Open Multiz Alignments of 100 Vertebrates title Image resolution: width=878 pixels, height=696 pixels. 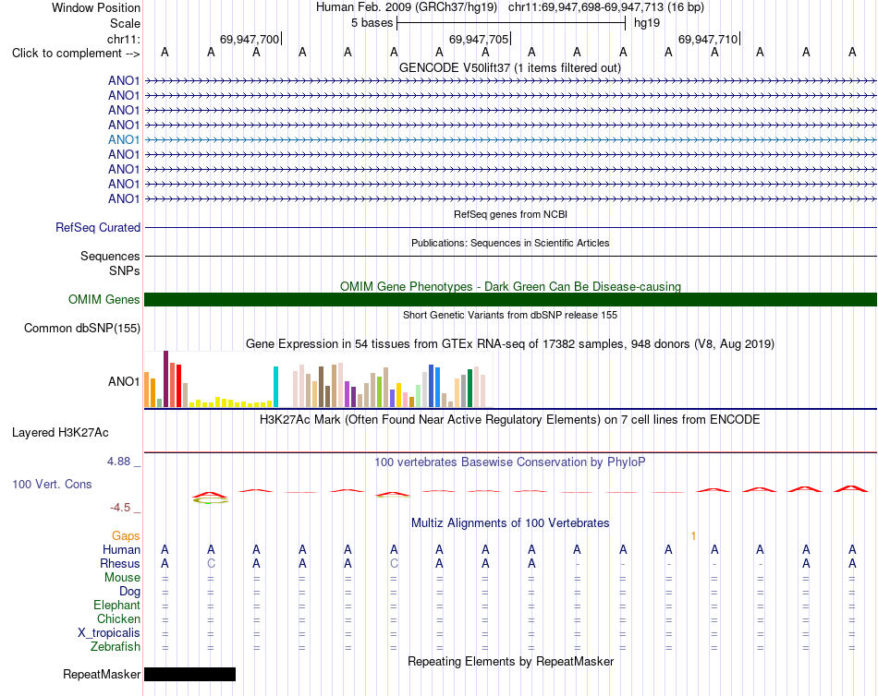[x=510, y=523]
